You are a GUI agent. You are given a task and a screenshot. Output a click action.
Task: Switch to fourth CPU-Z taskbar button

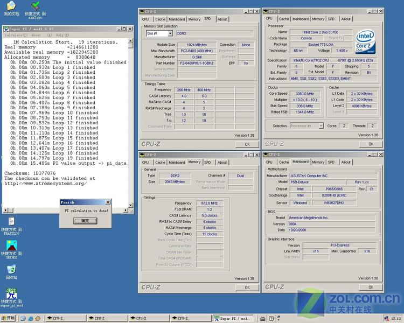coord(190,319)
